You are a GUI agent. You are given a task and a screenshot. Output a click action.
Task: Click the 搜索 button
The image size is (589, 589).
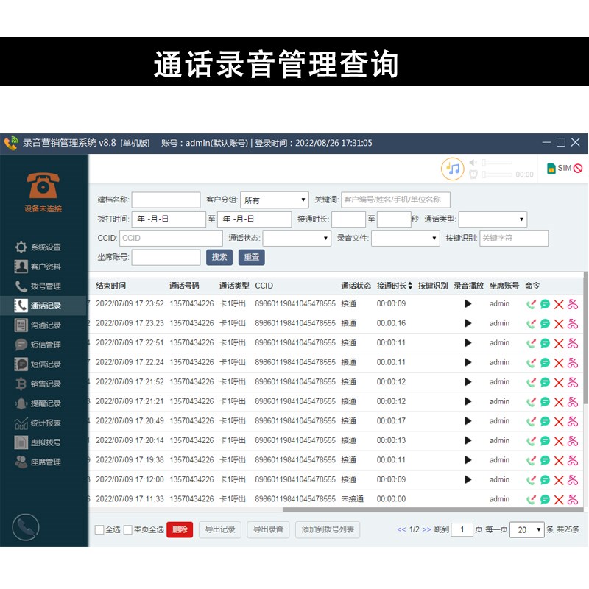tap(219, 257)
